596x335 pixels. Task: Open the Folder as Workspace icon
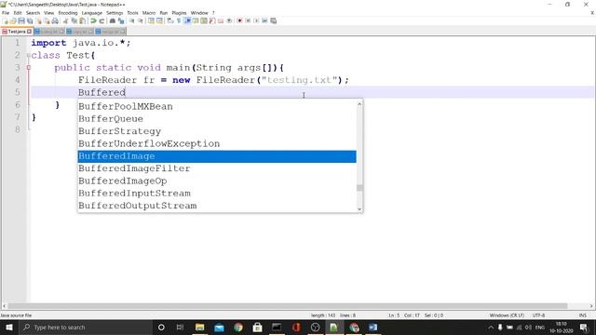[x=221, y=20]
